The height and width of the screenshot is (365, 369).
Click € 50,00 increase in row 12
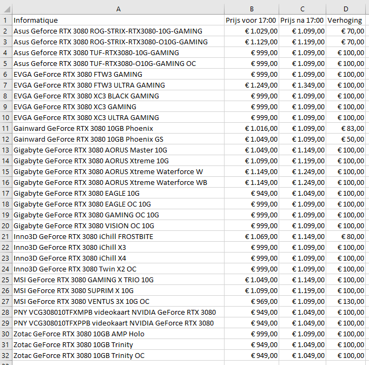click(x=346, y=139)
